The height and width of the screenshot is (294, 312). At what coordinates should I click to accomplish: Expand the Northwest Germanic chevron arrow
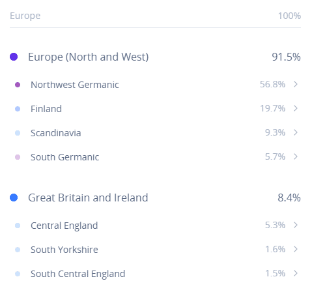click(x=296, y=84)
